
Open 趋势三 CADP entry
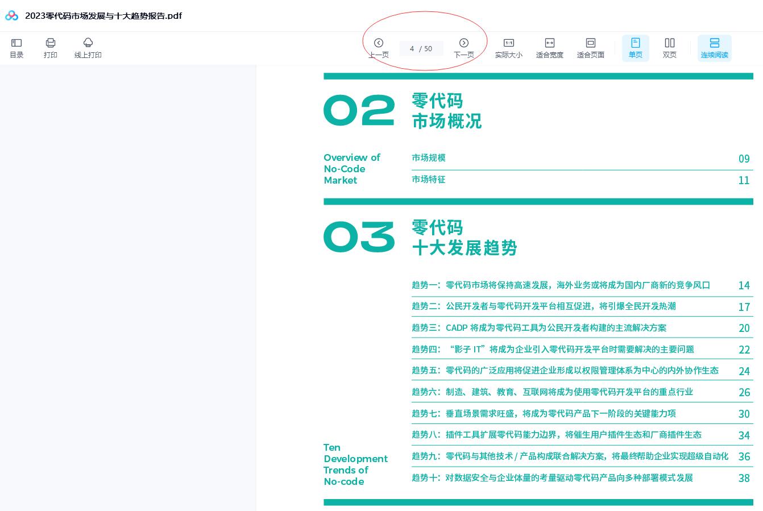[x=538, y=328]
